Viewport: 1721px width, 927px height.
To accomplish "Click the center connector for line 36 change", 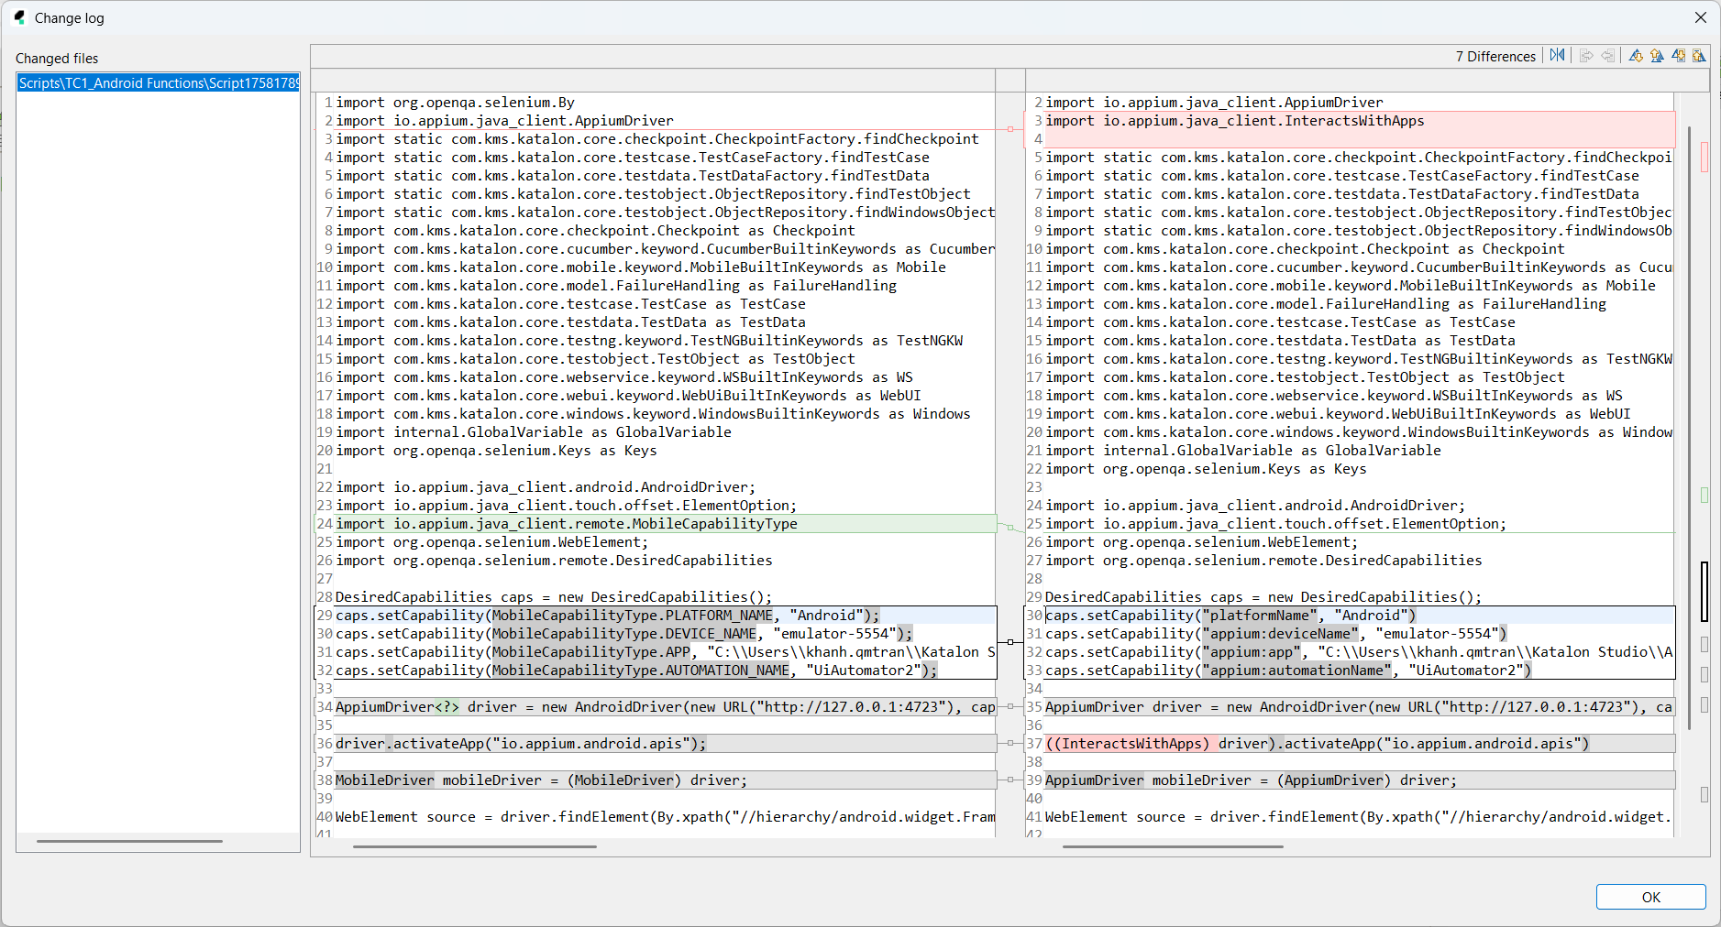I will coord(1010,743).
